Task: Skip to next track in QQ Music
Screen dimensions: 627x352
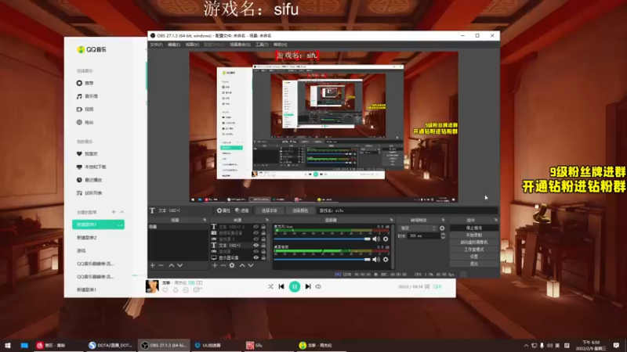Action: 308,286
